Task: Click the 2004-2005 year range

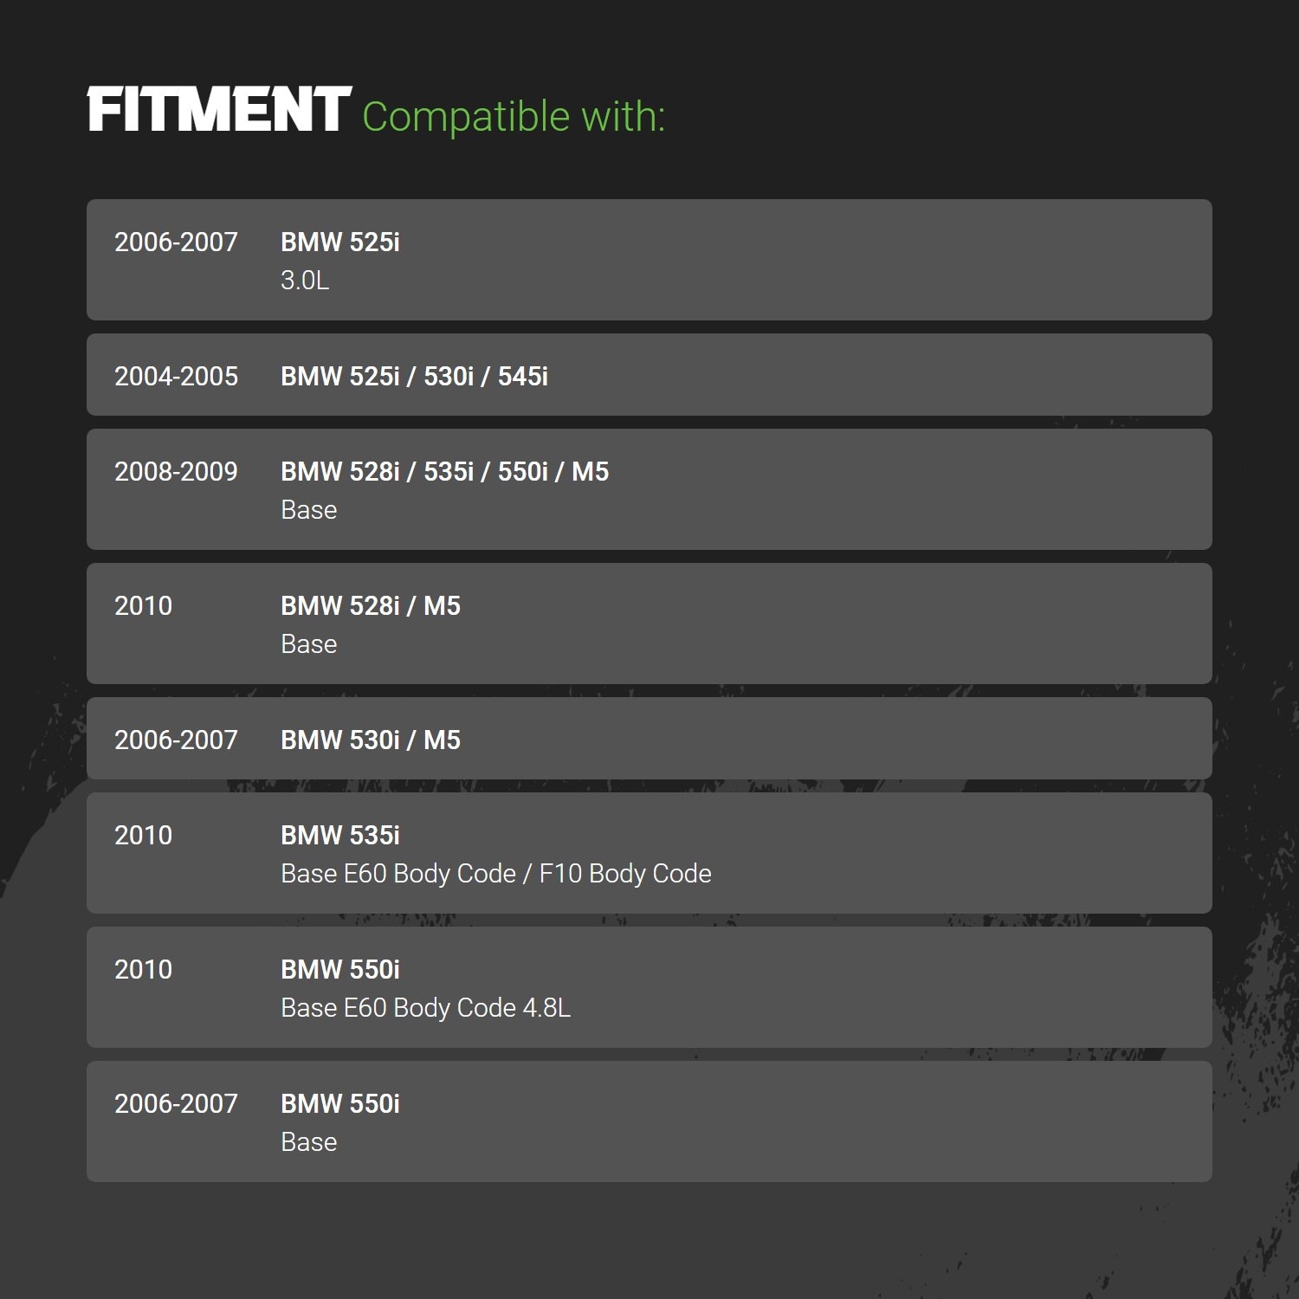Action: pos(176,377)
